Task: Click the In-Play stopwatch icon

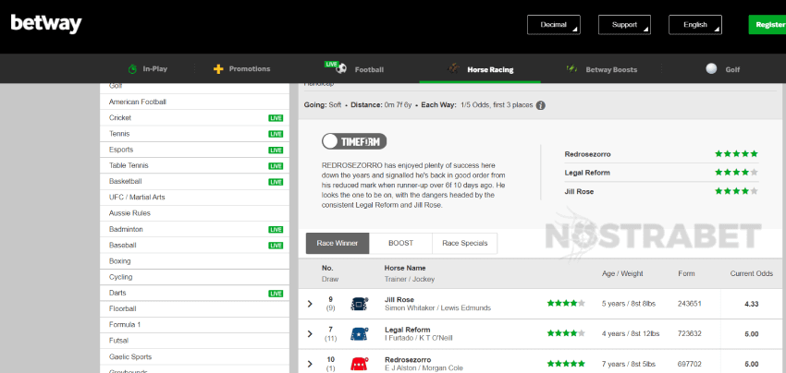Action: [x=132, y=69]
